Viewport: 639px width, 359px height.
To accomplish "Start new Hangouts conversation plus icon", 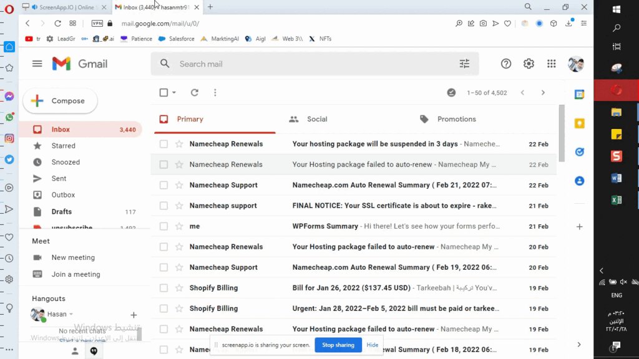I will (x=134, y=315).
